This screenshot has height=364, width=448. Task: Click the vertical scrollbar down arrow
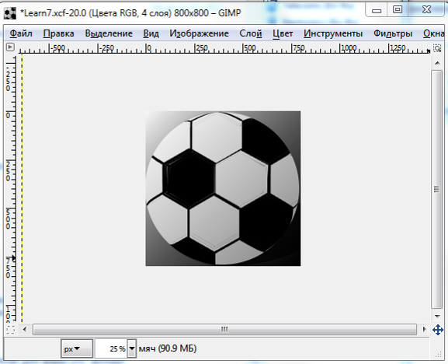click(437, 317)
